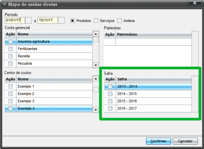Click the window menu icon beside the title

click(4, 5)
